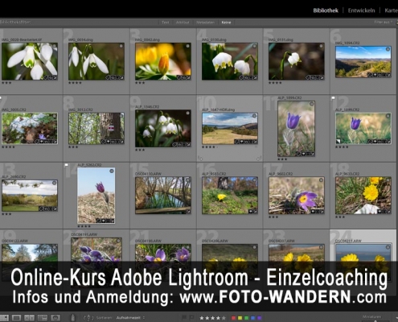Screen dimensions: 398x322
Task: Open the Aufnahmezeit sort order dropdown
Action: [x=130, y=318]
